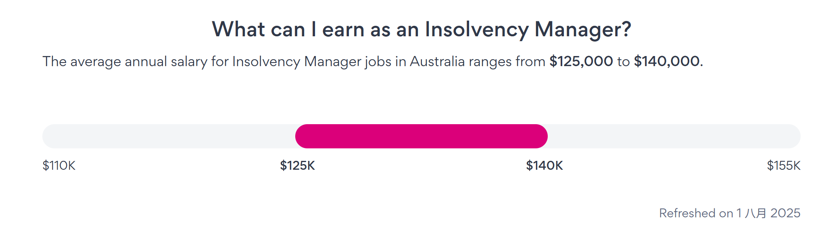822x229 pixels.
Task: Click 'Insolvency Manager?' in the page heading
Action: pos(528,29)
